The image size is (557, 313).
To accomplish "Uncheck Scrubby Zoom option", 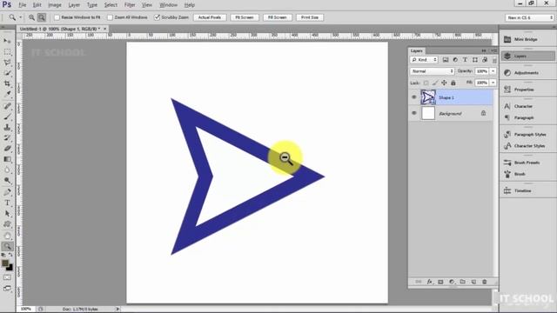I will (157, 17).
